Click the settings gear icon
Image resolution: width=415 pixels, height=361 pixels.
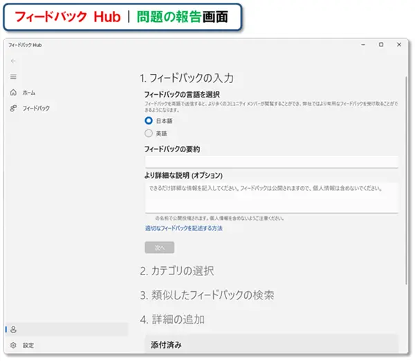click(13, 345)
